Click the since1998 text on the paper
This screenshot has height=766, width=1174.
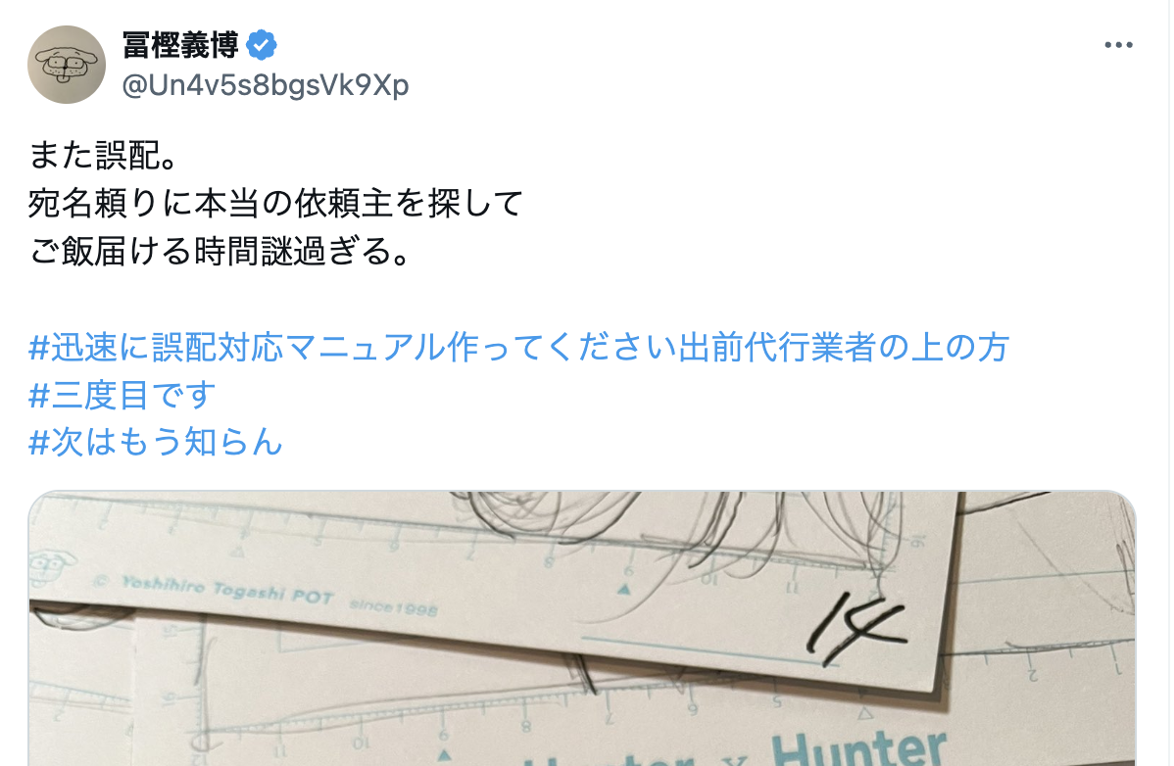point(393,606)
